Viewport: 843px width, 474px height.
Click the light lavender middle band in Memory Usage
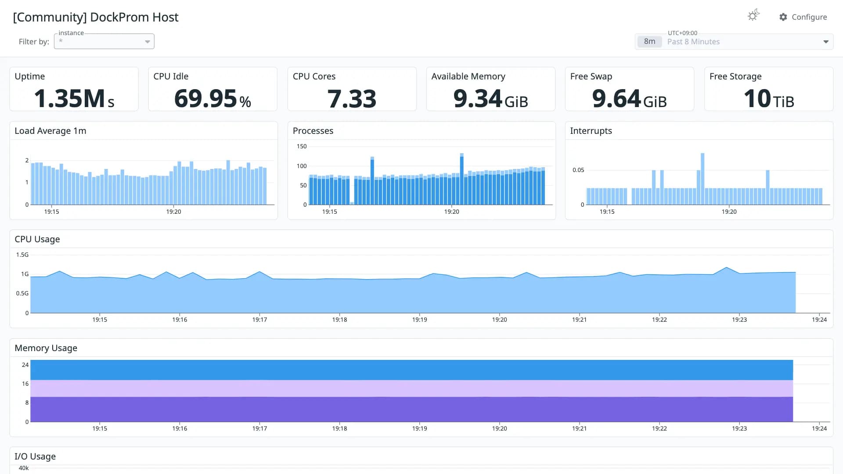[411, 388]
